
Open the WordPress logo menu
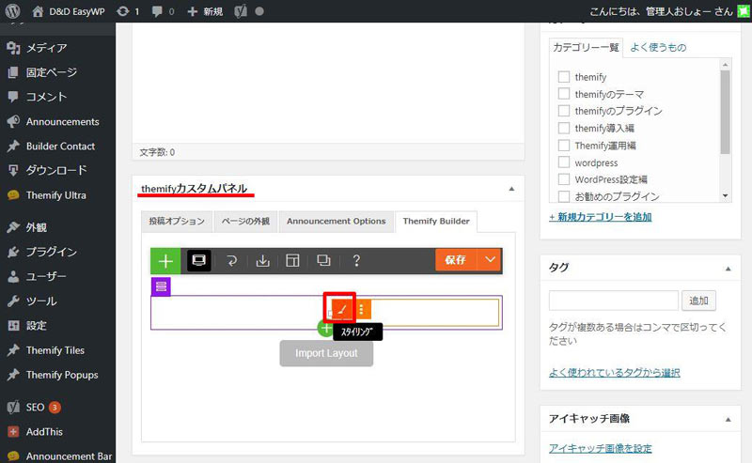pyautogui.click(x=12, y=11)
